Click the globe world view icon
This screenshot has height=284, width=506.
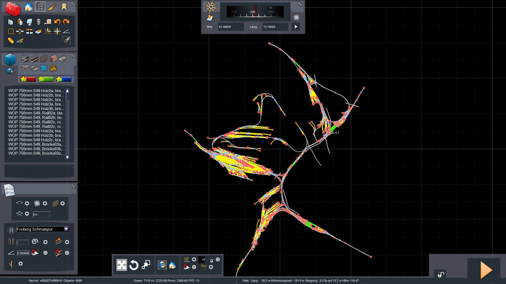click(162, 265)
